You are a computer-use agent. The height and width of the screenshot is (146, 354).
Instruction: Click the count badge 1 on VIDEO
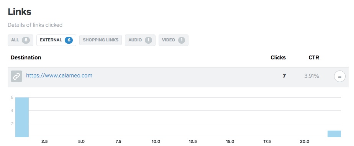[x=182, y=40]
